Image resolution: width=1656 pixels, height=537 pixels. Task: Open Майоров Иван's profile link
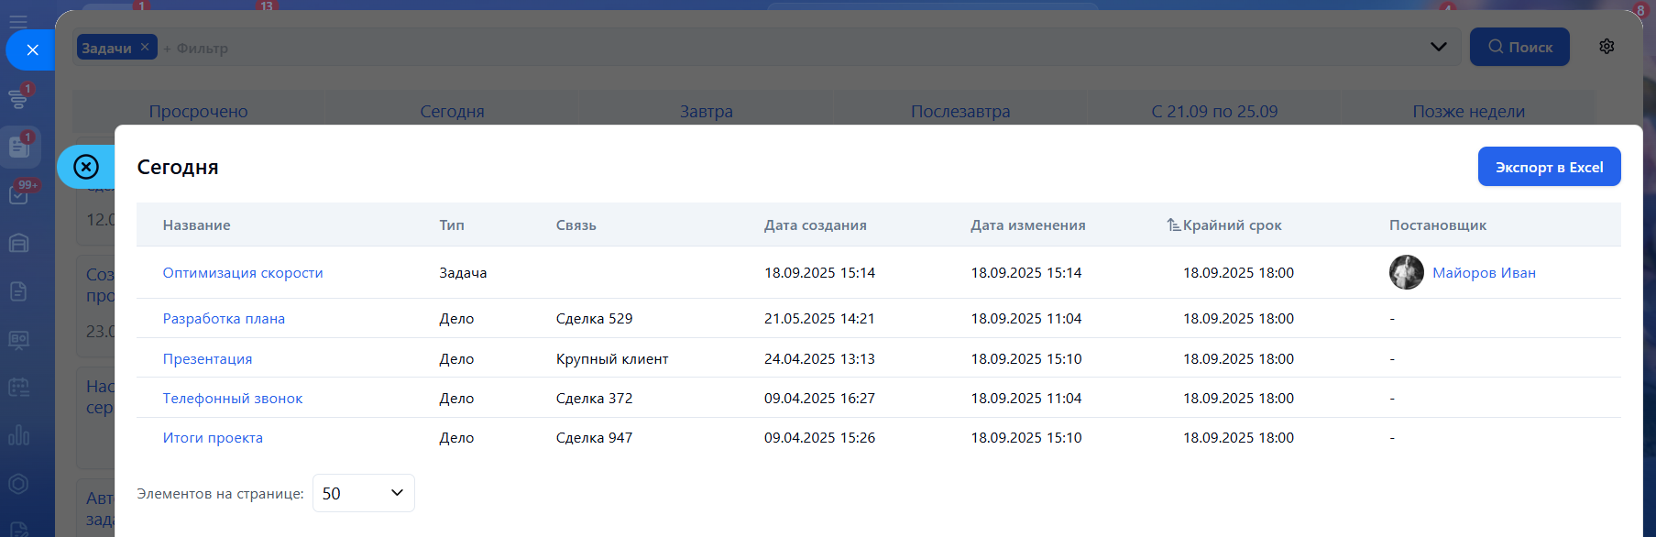point(1484,273)
